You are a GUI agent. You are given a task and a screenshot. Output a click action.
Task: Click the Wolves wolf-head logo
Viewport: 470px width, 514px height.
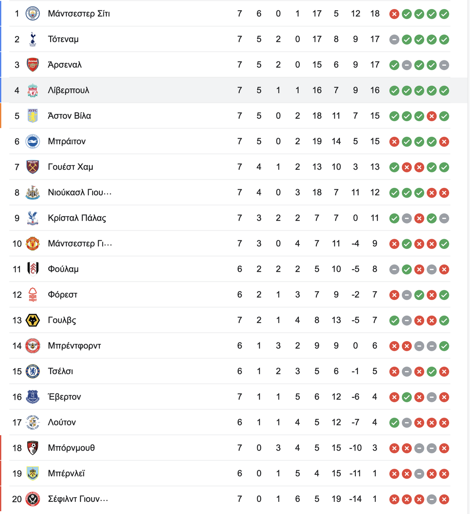pos(33,320)
